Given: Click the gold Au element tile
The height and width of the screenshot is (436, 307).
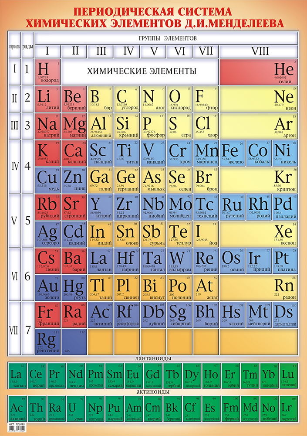Looking at the screenshot, I should coord(48,288).
